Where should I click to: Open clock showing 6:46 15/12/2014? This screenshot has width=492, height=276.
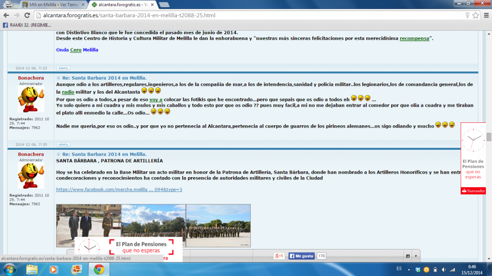point(472,270)
